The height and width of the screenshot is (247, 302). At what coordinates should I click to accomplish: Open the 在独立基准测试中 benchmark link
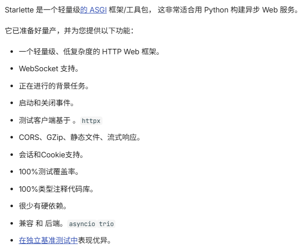click(48, 240)
